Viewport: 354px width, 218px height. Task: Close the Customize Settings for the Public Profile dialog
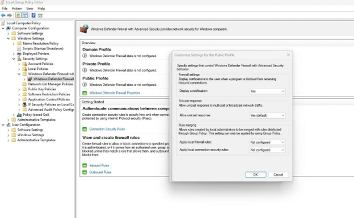(288, 55)
